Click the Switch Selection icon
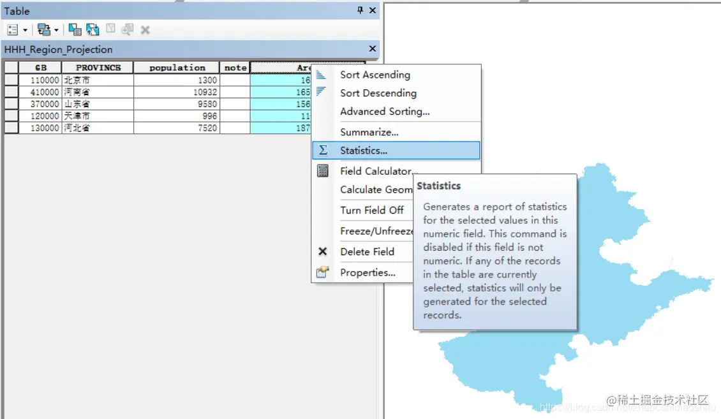 pyautogui.click(x=93, y=30)
